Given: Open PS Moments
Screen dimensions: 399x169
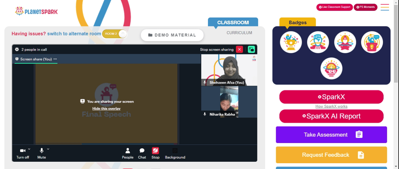Looking at the screenshot, I should point(365,7).
